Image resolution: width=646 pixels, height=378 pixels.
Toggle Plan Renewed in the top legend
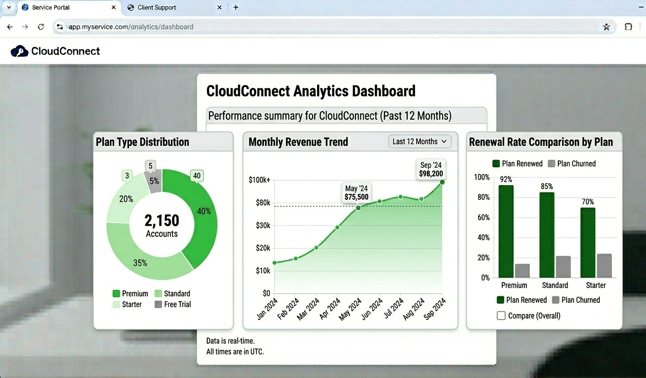517,164
